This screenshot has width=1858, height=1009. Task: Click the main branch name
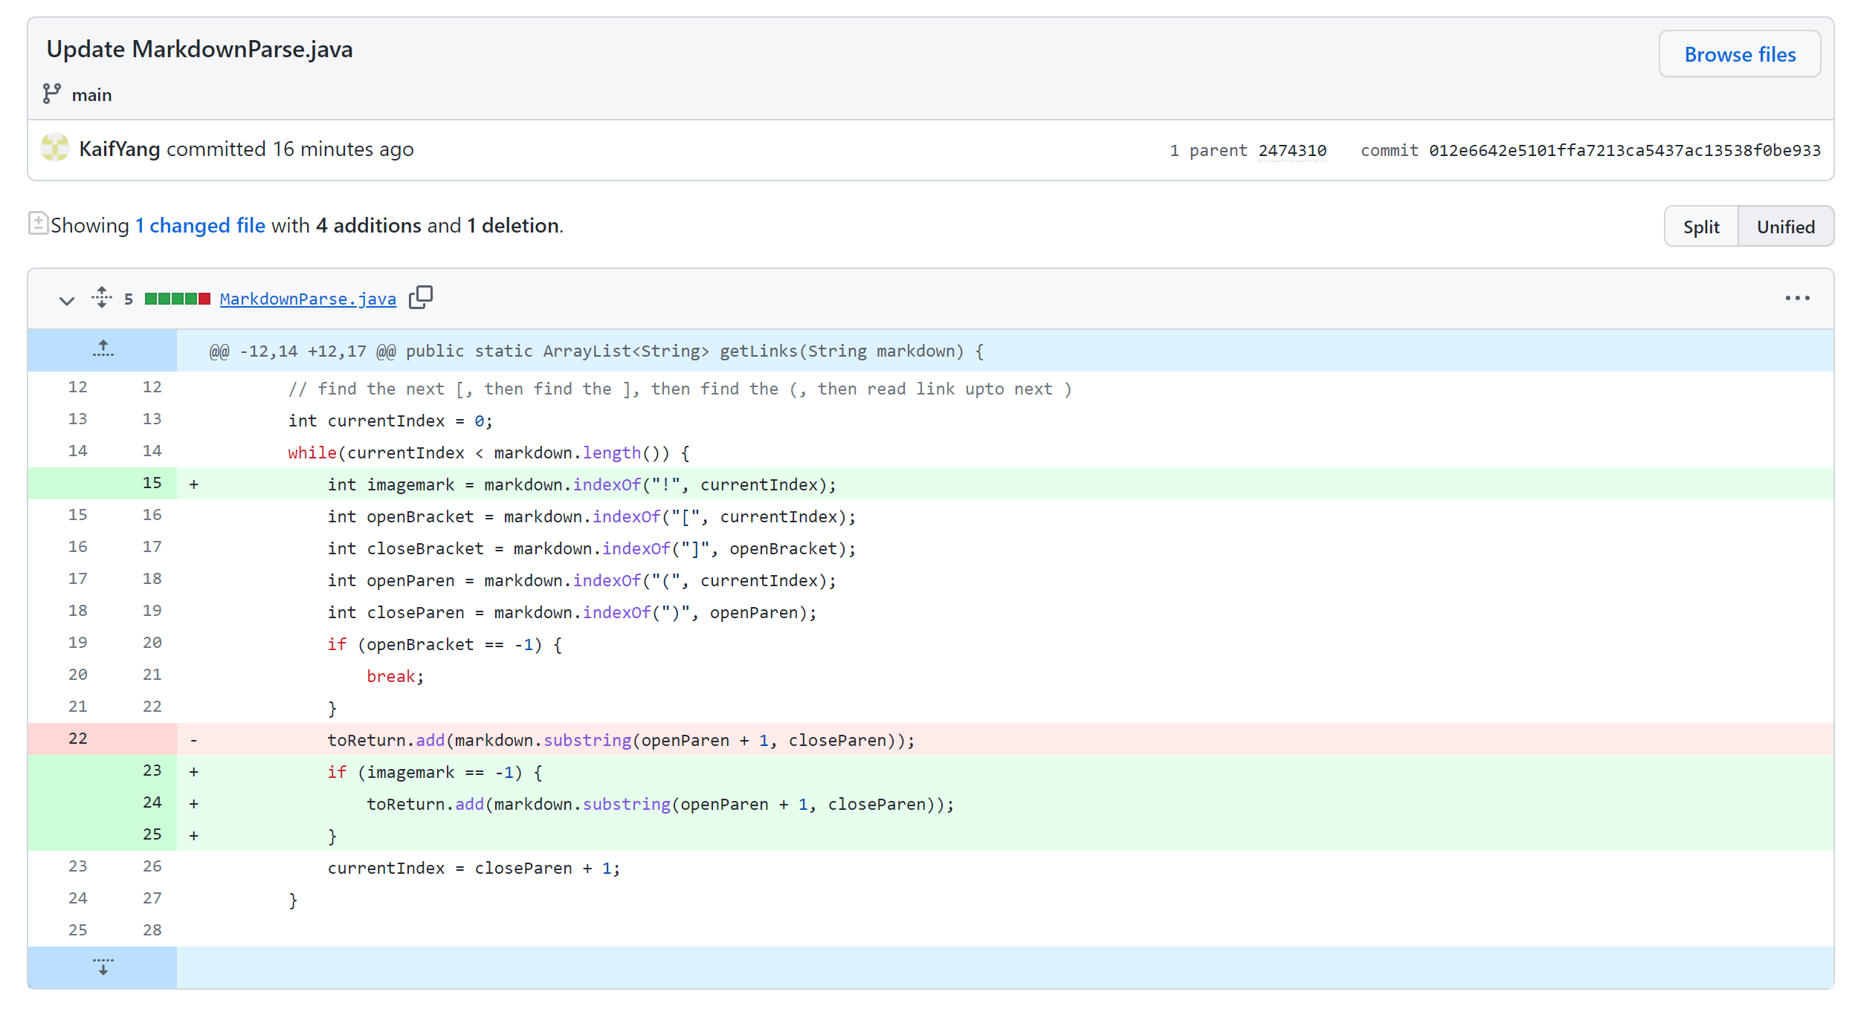click(91, 95)
